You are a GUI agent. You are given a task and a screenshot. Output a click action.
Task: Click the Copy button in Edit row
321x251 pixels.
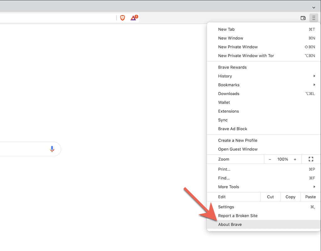(x=290, y=197)
